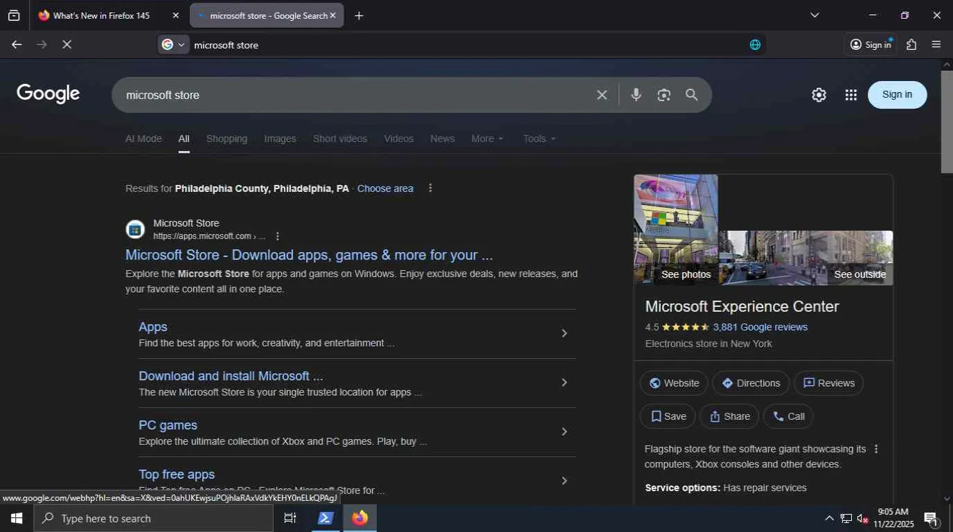953x532 pixels.
Task: Search by image with Google Lens
Action: tap(663, 95)
